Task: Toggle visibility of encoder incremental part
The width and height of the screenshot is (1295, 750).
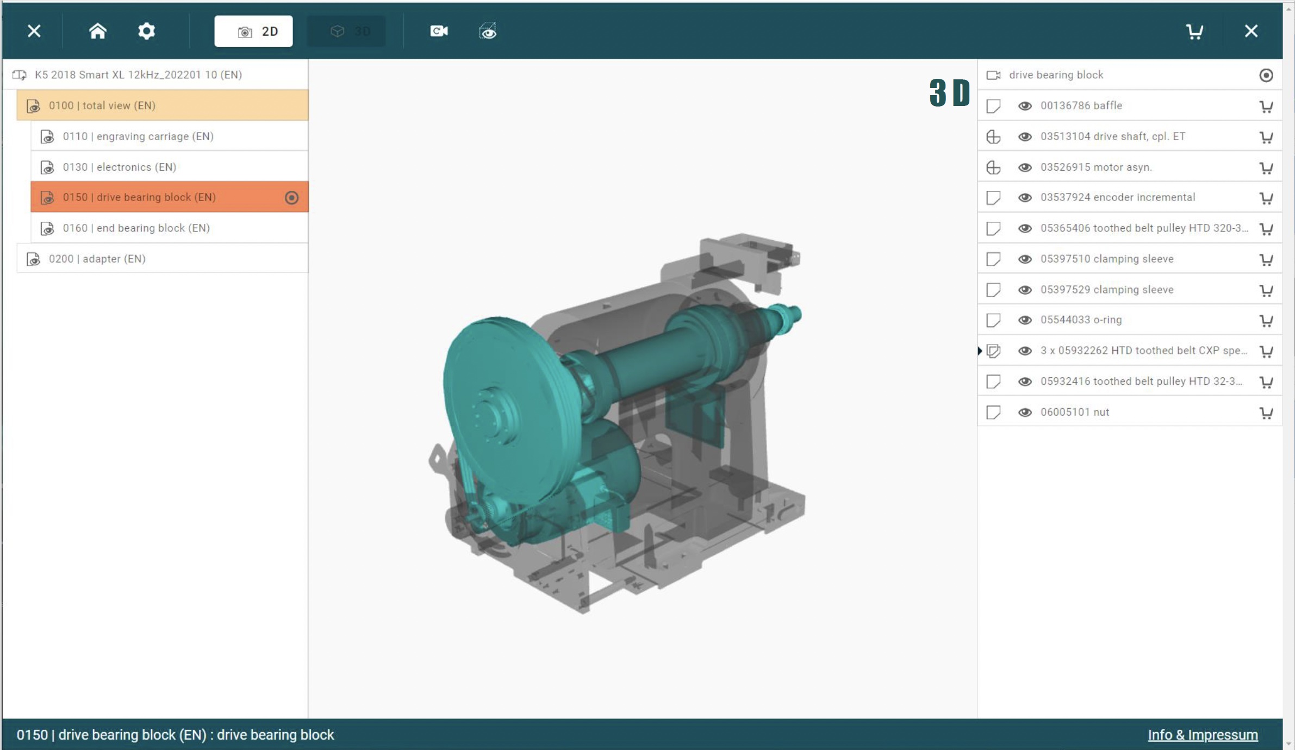Action: coord(1024,197)
